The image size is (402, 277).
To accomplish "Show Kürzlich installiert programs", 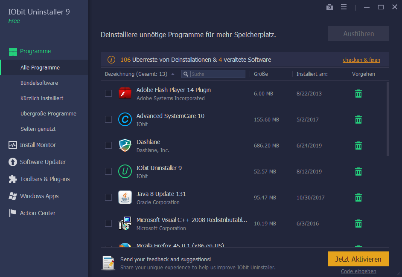I will [x=42, y=98].
